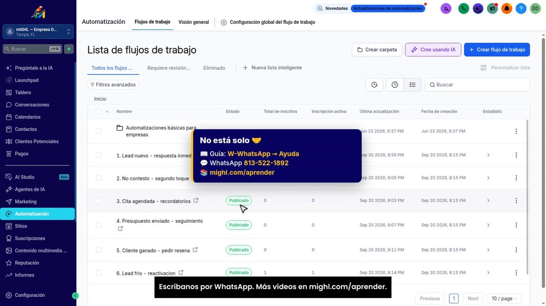
Task: Select the list view icon
Action: coord(412,85)
